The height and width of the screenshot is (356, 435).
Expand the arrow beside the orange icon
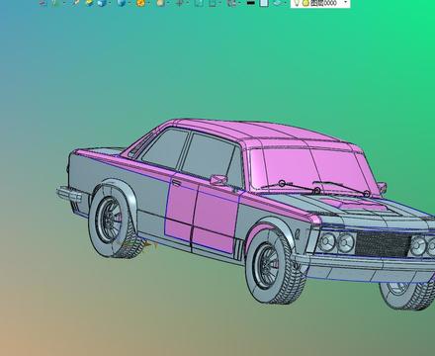point(148,3)
